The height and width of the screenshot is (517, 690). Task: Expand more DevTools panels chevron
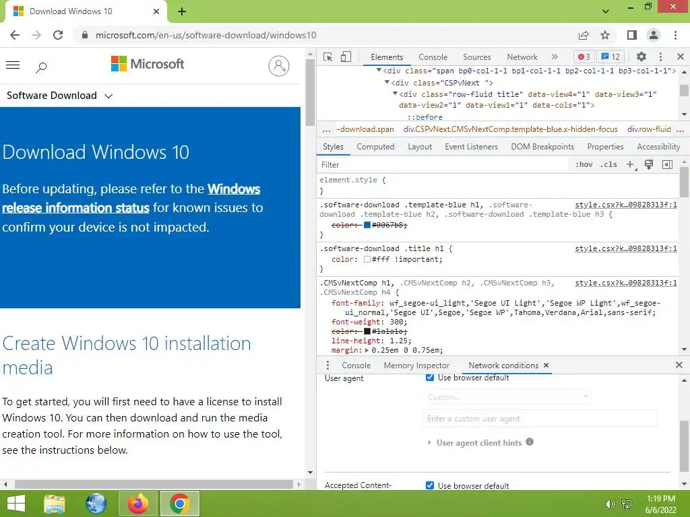(555, 57)
